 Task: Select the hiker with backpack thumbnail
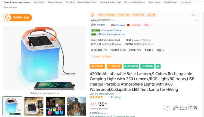pyautogui.click(x=77, y=106)
